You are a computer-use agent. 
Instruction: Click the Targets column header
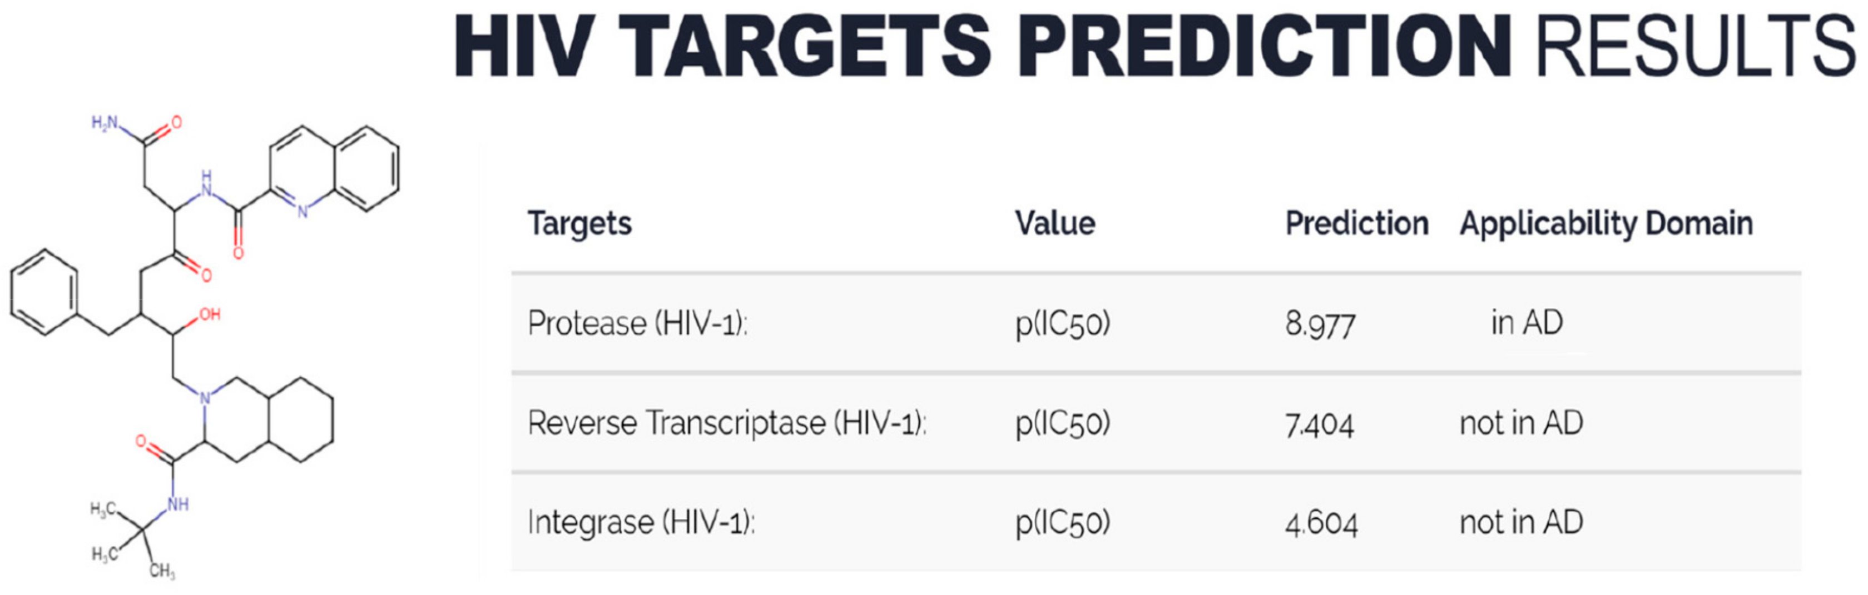tap(579, 223)
